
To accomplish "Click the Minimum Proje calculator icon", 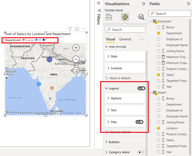I will pos(163,63).
